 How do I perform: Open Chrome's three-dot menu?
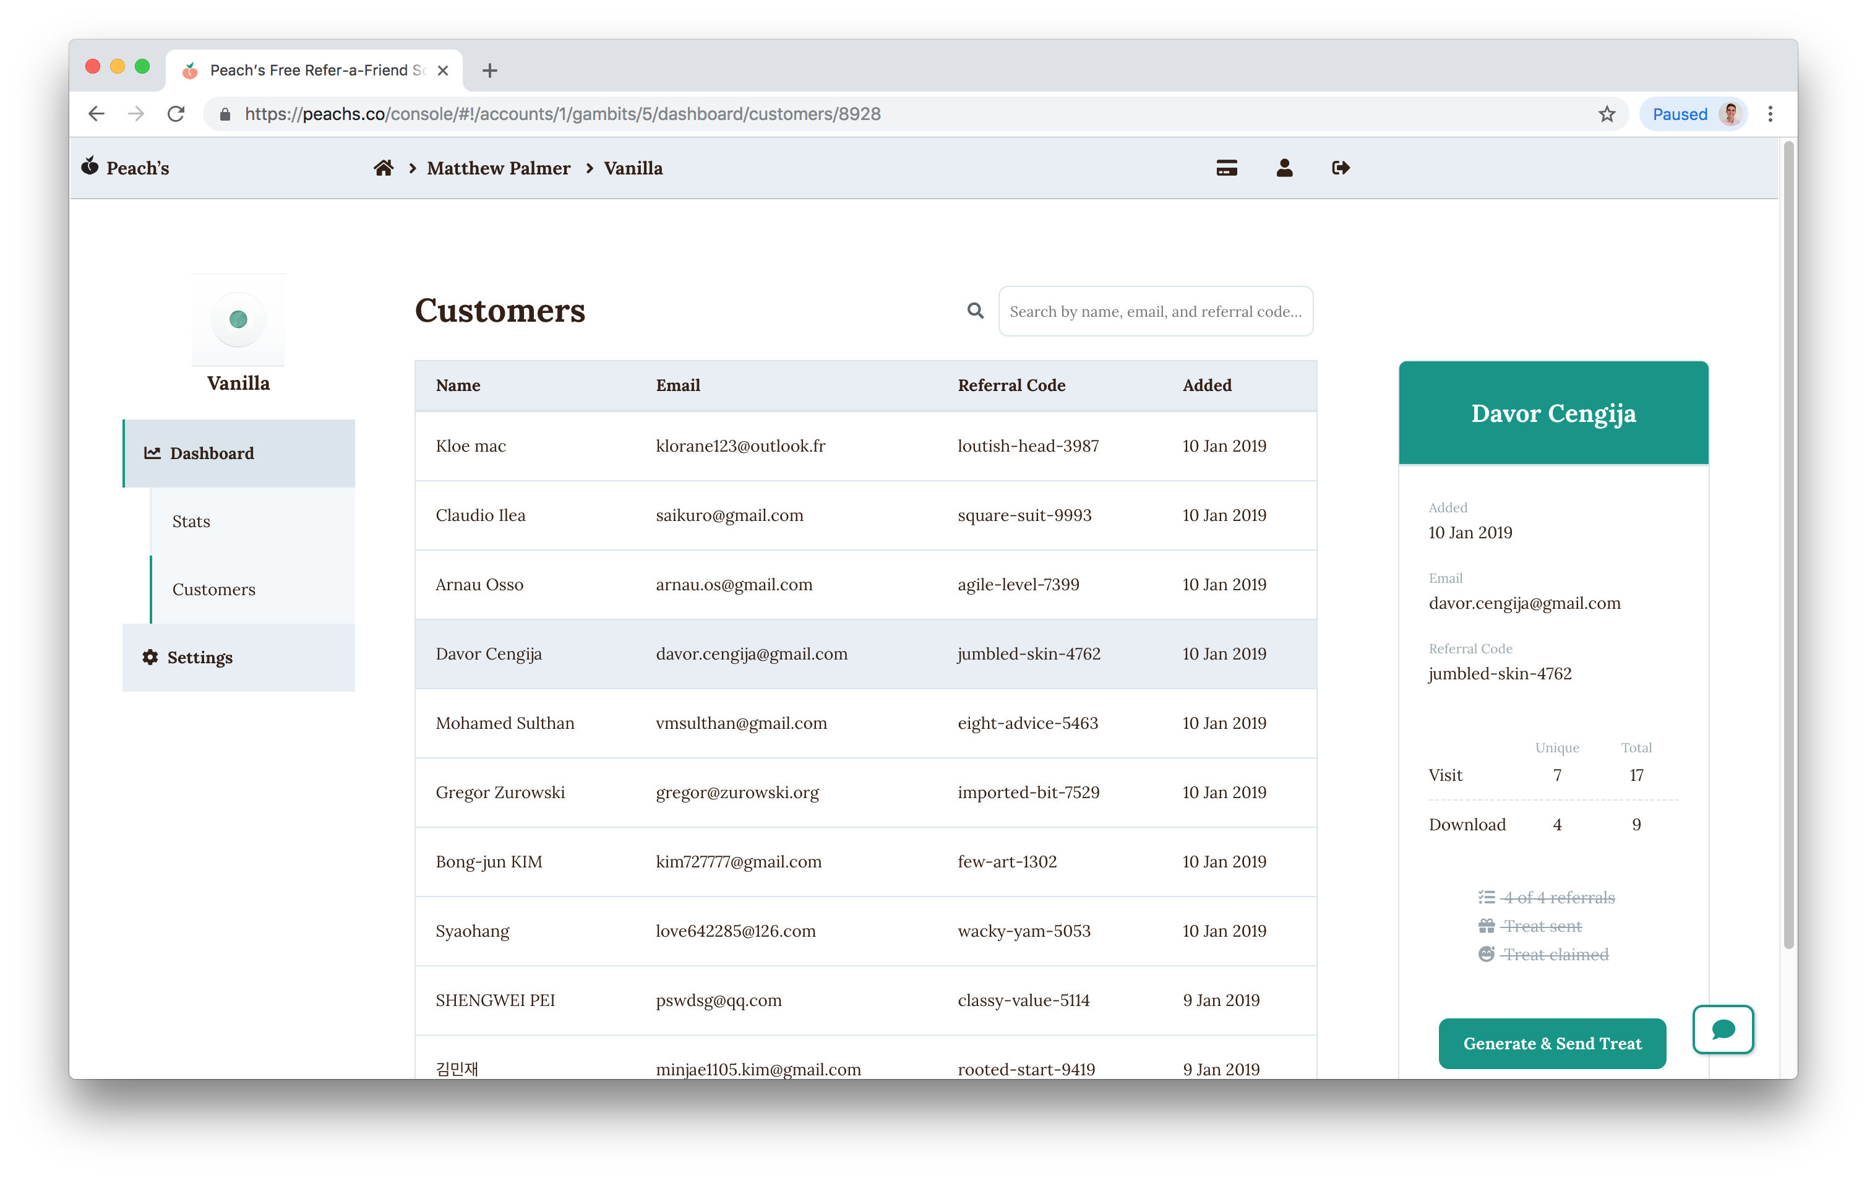1770,114
